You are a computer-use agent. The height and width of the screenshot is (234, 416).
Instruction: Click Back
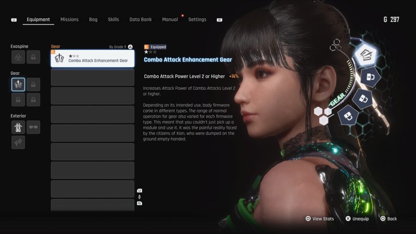(389, 219)
